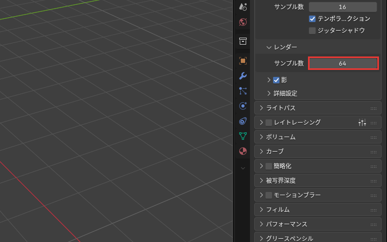This screenshot has height=242, width=387.
Task: Click the drag grip on カーブ panel
Action: [x=374, y=152]
